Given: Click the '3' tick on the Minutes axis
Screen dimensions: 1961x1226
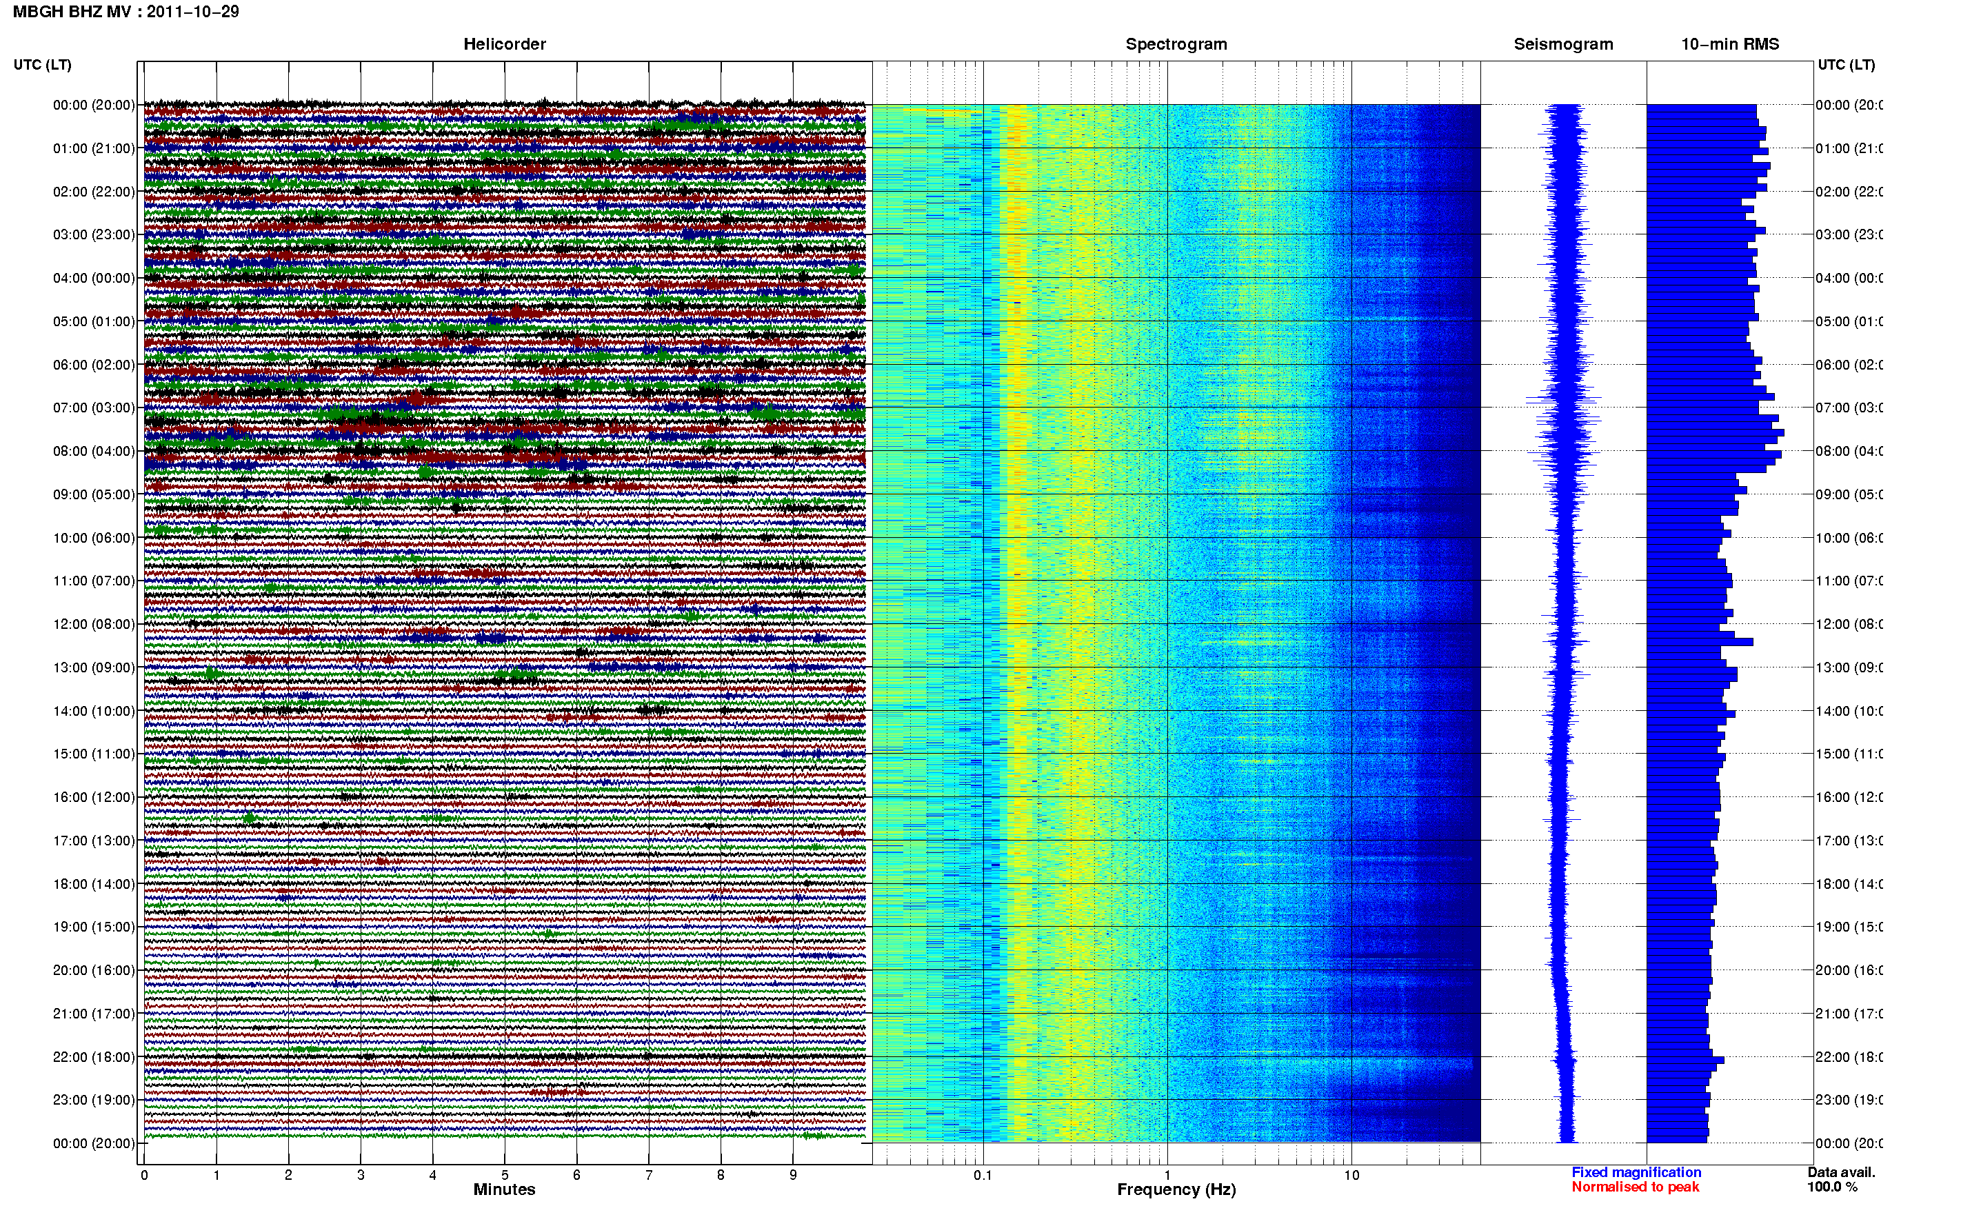Looking at the screenshot, I should coord(361,1175).
